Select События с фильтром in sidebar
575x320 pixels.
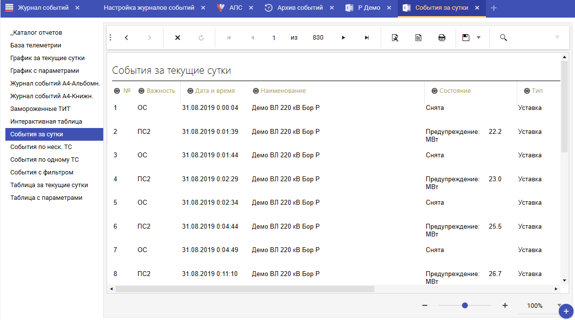pyautogui.click(x=42, y=172)
